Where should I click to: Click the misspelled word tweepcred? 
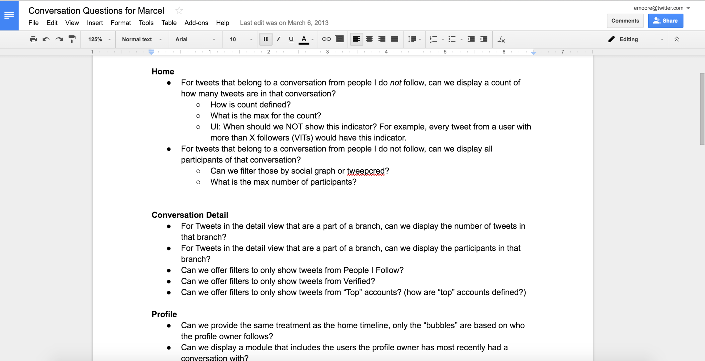366,171
